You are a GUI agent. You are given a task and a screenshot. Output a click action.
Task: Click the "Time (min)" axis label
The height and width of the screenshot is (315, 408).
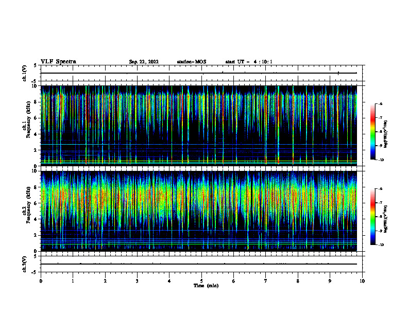(206, 286)
